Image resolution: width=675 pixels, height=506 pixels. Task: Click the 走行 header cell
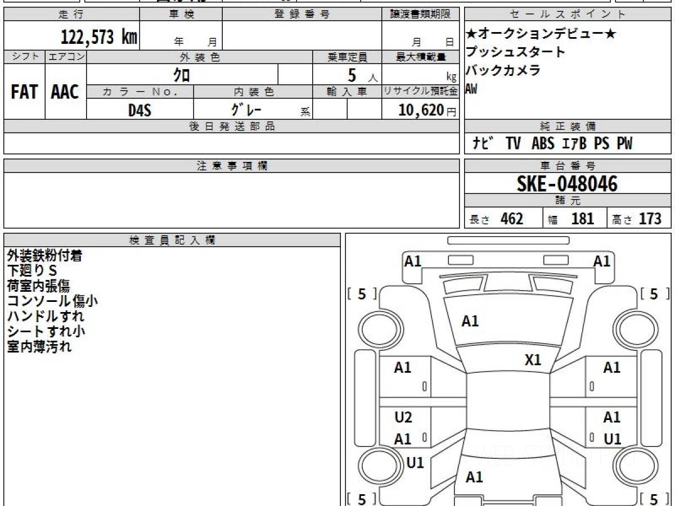(x=71, y=15)
